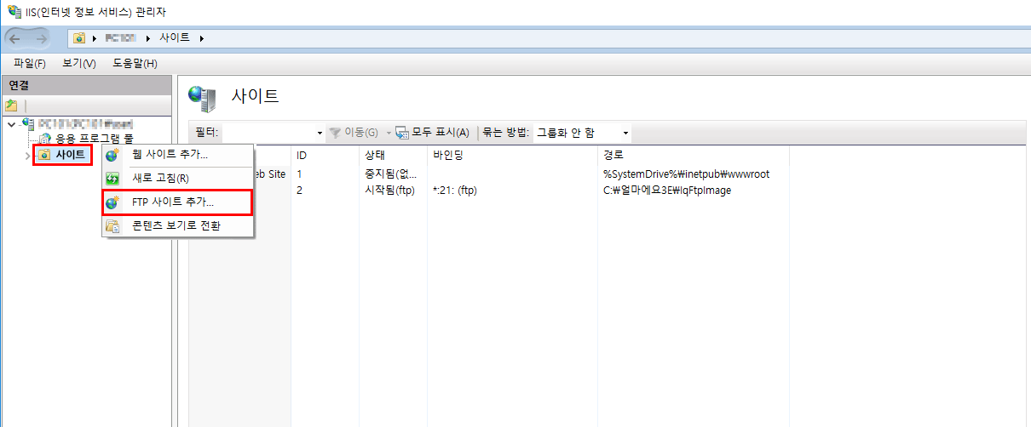Sort sites by the 상태 column header
Screen dimensions: 1031x427
(375, 156)
